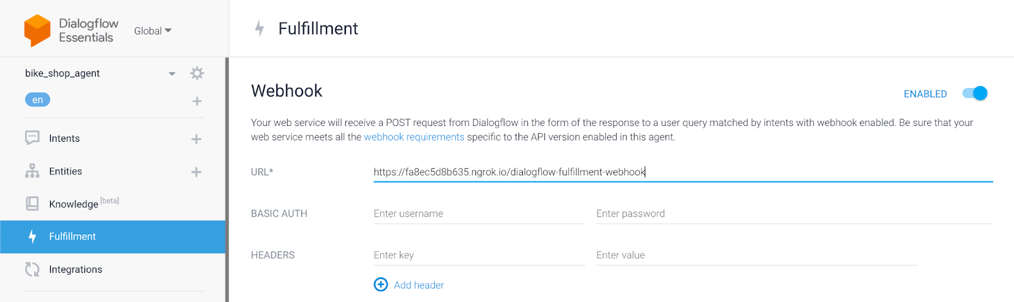
Task: Select Fulfillment in the sidebar
Action: coord(72,237)
